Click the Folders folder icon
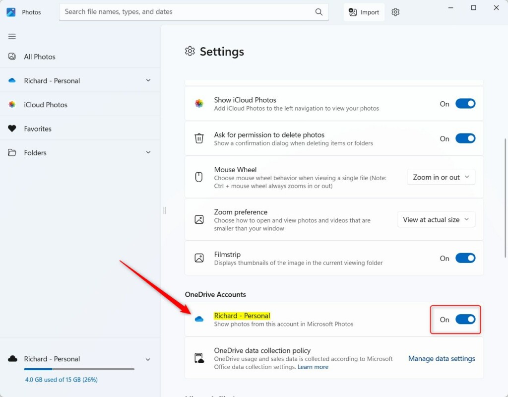The height and width of the screenshot is (397, 508). point(12,152)
